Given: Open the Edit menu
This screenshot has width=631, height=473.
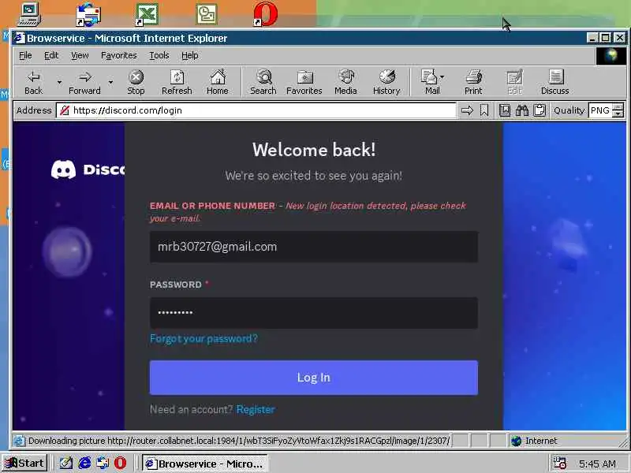Looking at the screenshot, I should click(51, 55).
